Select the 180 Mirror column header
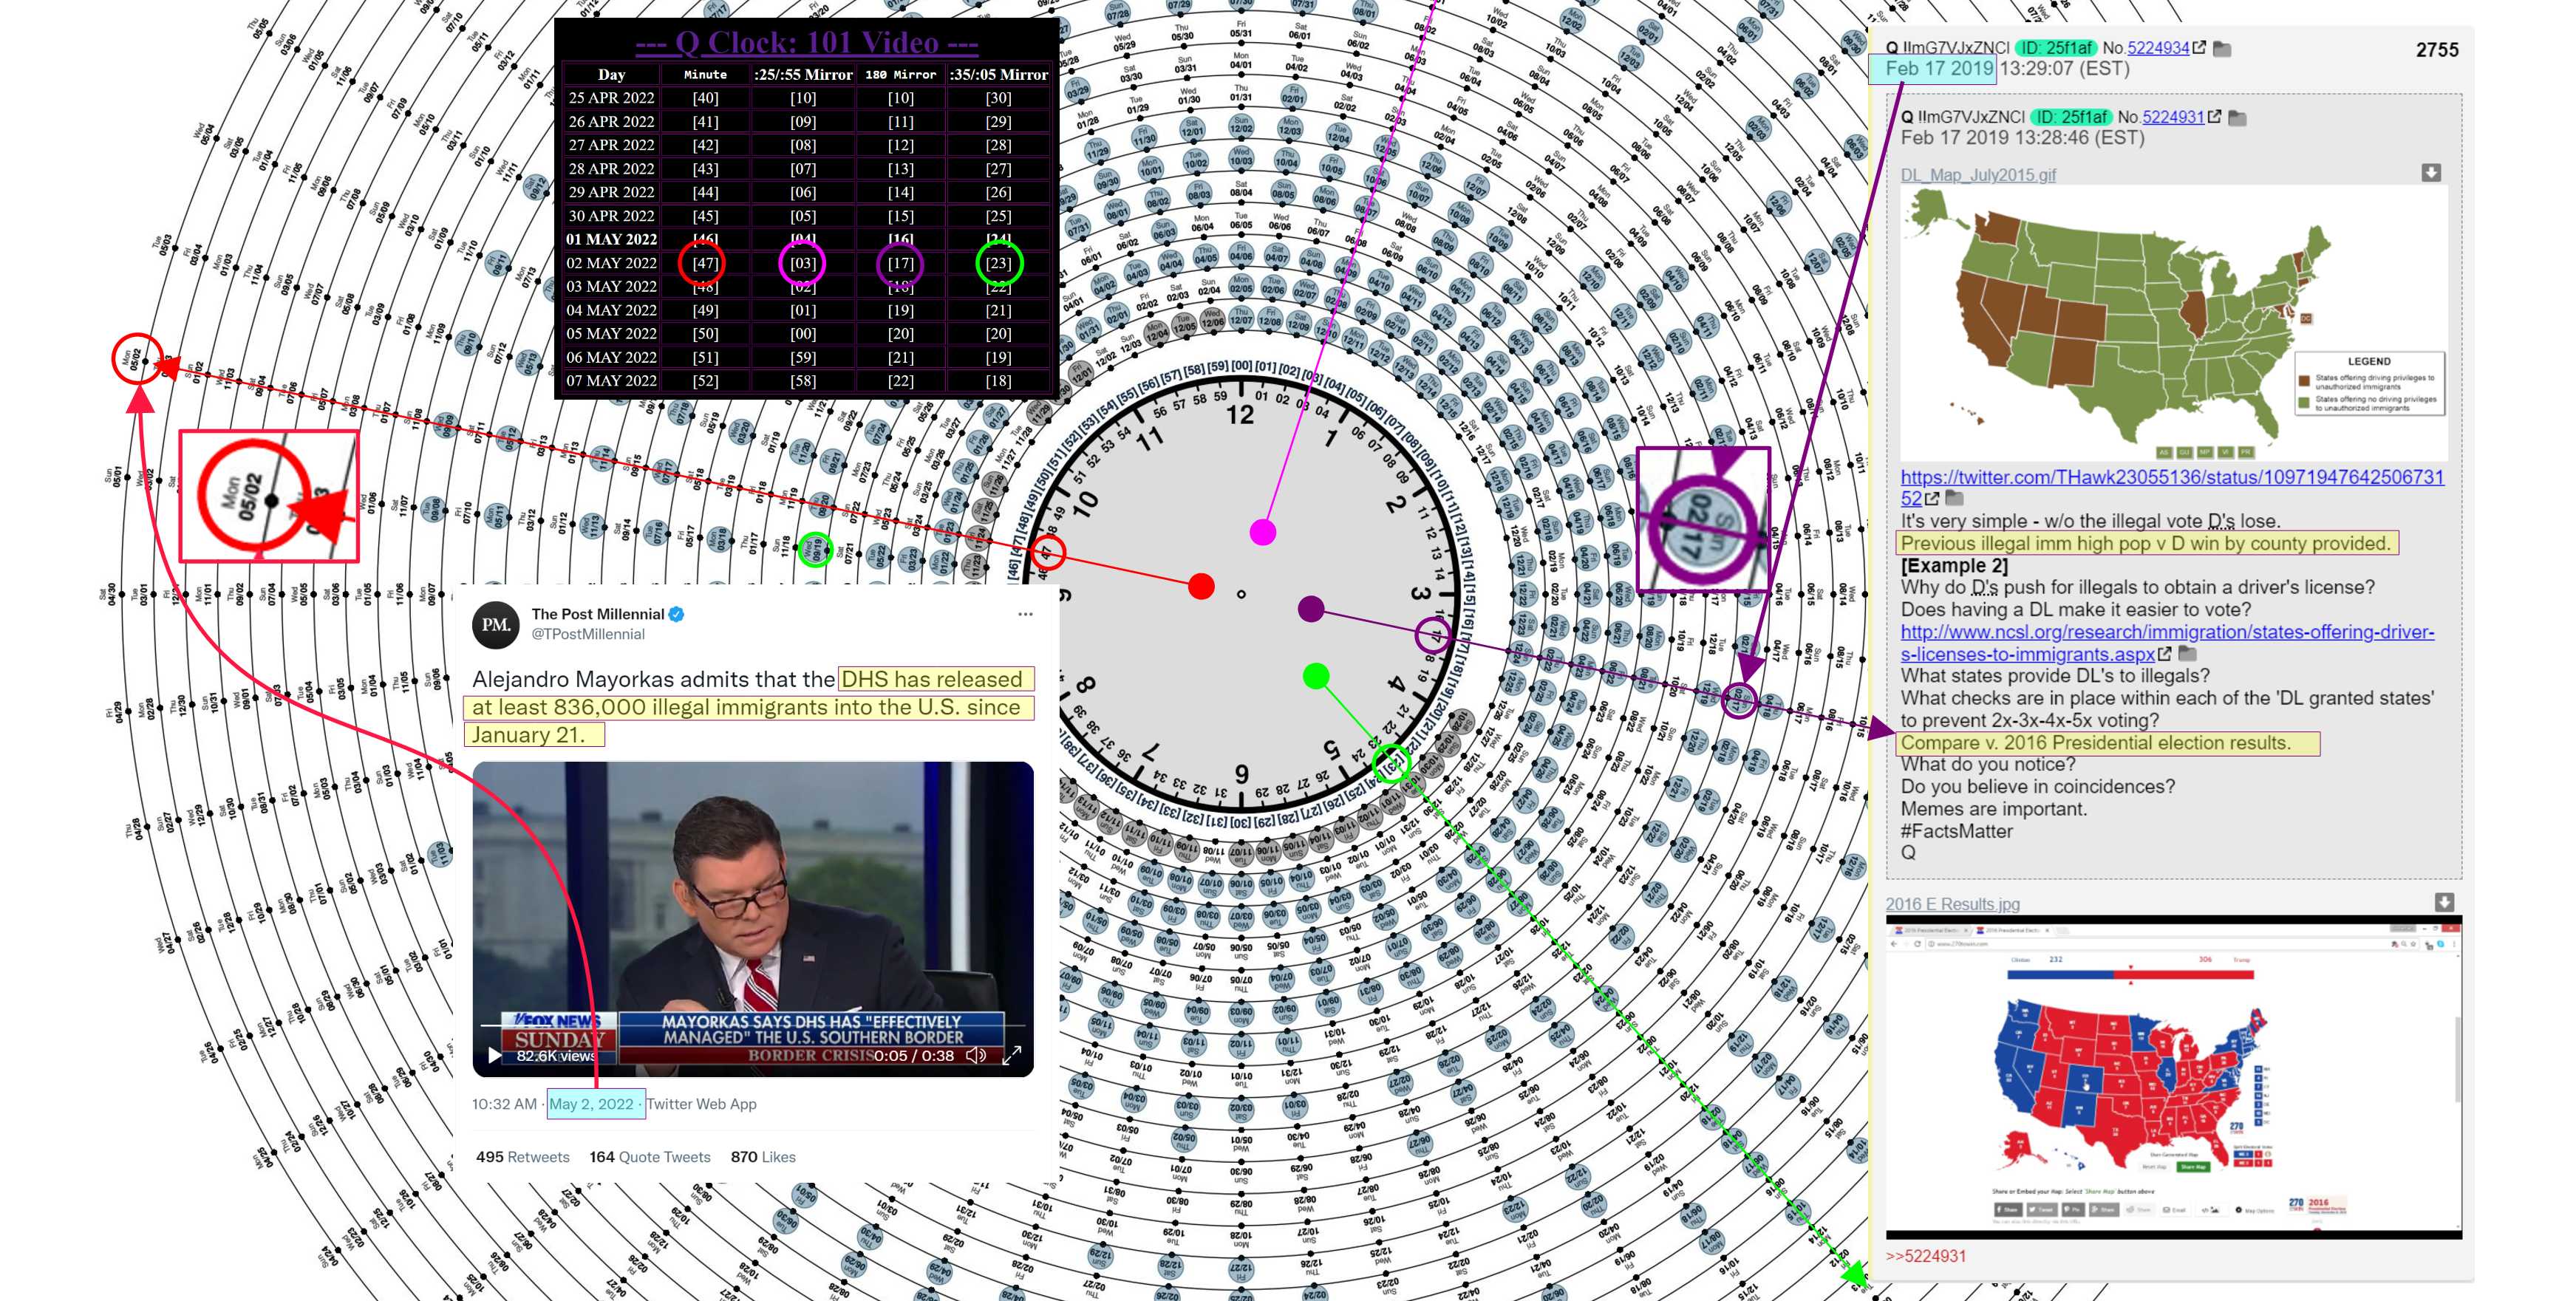The height and width of the screenshot is (1301, 2576). (900, 74)
